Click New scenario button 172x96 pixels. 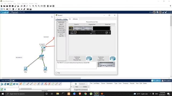[x=77, y=87]
